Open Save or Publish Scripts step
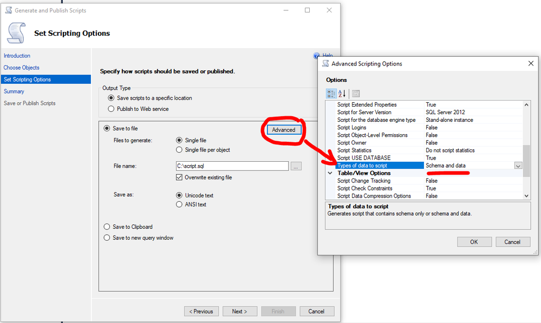 [30, 103]
